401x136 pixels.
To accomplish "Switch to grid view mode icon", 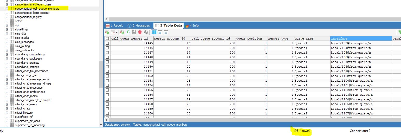I will click(x=154, y=32).
